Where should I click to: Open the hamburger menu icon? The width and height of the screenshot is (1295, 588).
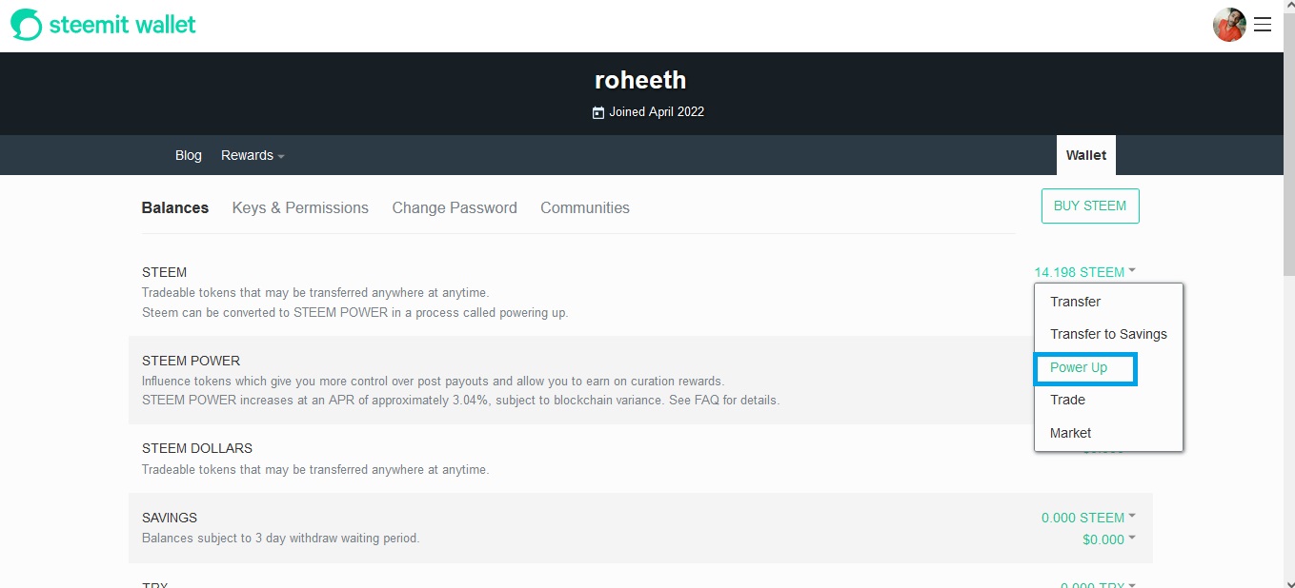click(x=1263, y=25)
